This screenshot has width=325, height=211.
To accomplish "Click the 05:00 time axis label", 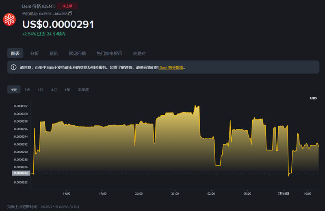I will [x=247, y=193].
